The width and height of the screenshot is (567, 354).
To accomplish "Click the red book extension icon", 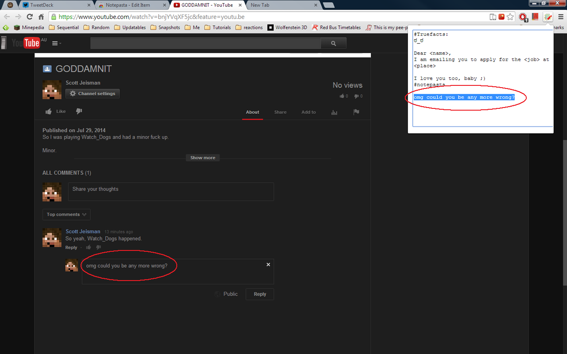I will point(535,17).
